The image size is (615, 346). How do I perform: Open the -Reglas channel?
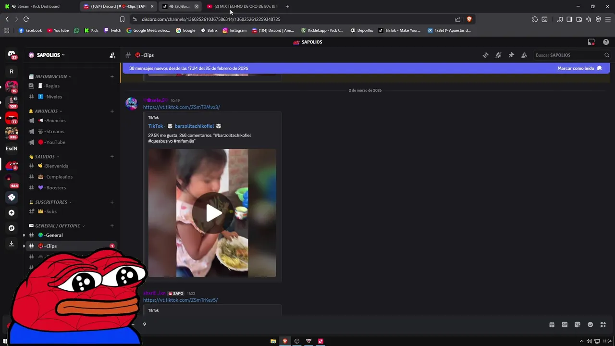point(71,86)
